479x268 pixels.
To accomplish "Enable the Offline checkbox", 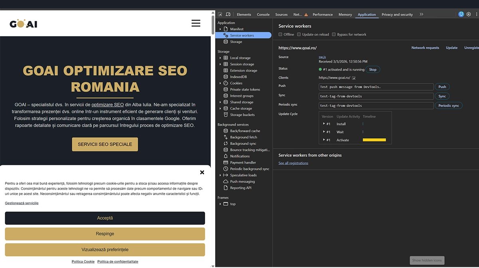I will coord(280,34).
